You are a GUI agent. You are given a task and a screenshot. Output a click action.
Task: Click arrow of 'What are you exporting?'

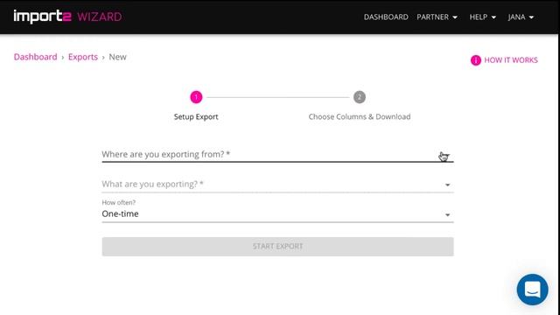(x=447, y=185)
